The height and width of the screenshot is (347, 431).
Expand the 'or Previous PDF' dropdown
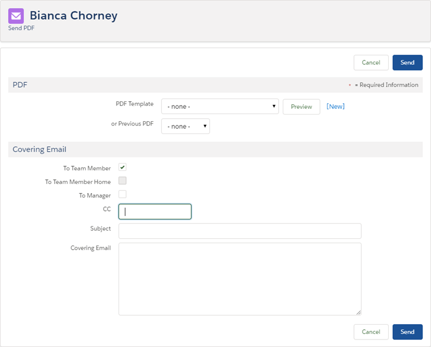pyautogui.click(x=185, y=126)
